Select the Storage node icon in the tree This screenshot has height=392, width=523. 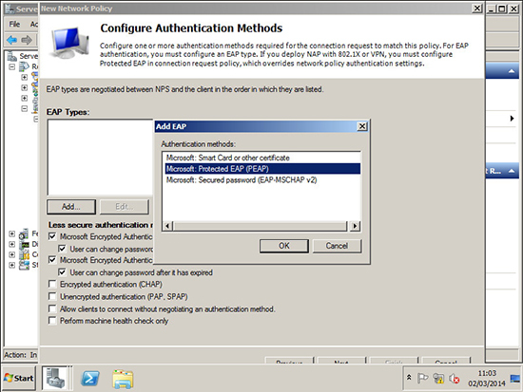(24, 265)
